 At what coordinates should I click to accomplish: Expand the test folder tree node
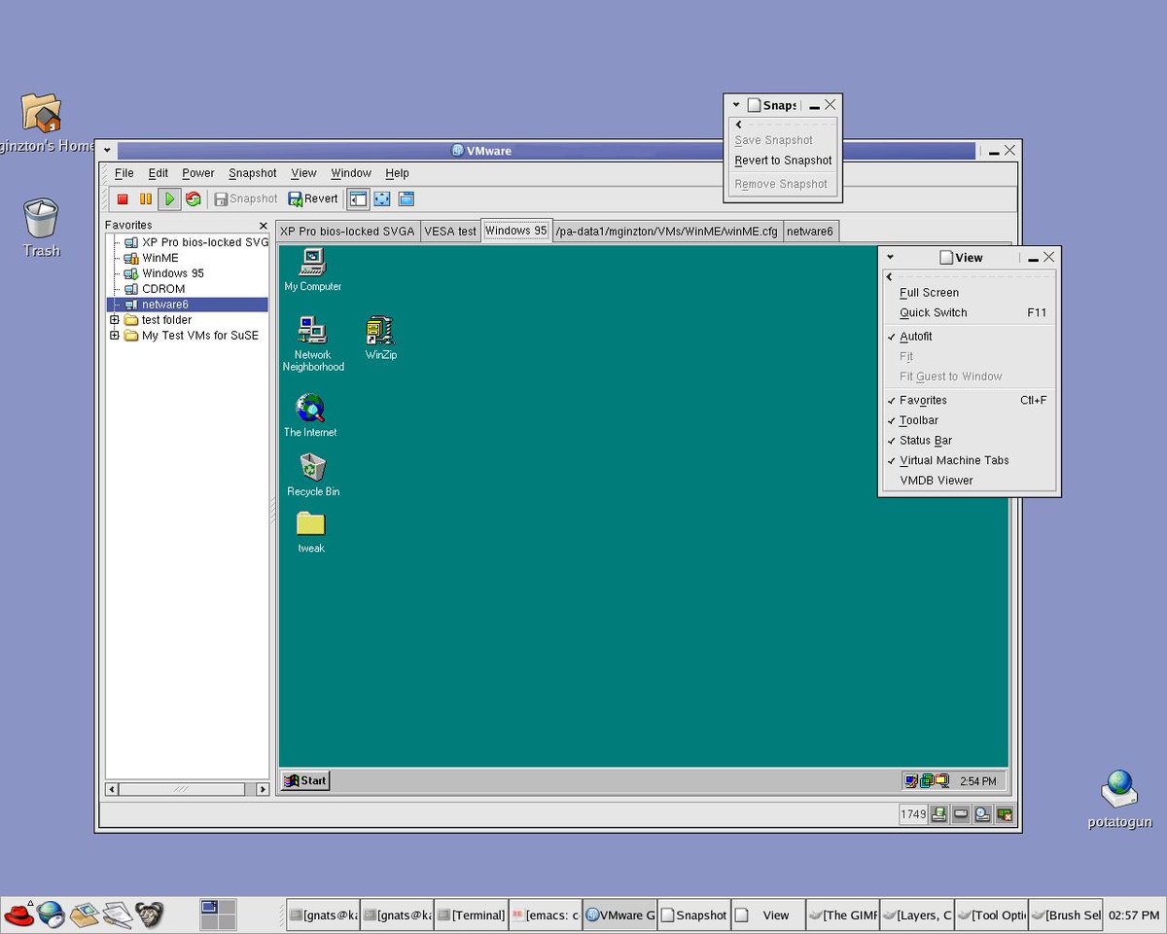point(115,320)
